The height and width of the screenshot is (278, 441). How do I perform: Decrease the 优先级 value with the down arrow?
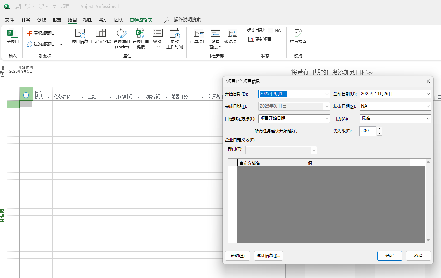pos(379,133)
